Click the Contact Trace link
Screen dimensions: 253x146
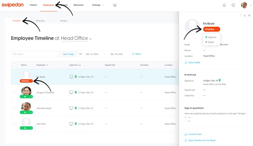click(x=193, y=134)
